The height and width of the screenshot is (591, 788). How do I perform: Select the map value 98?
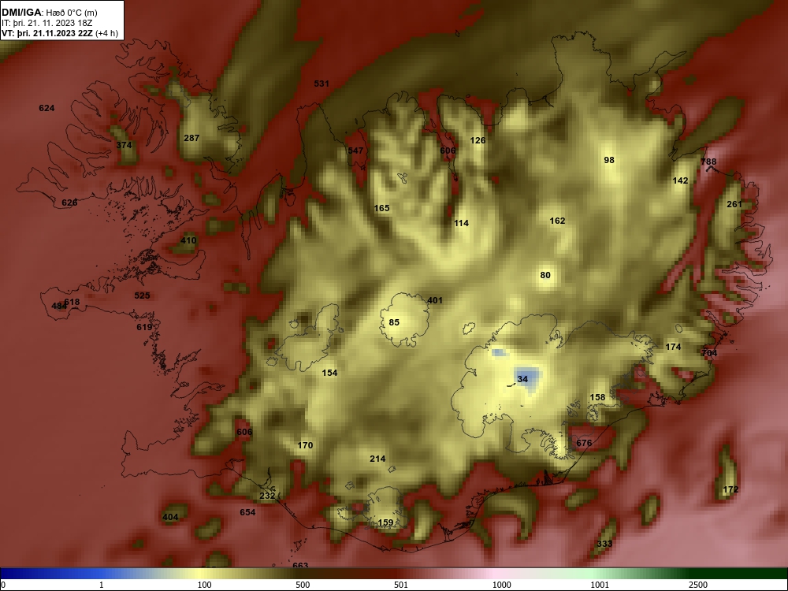(609, 160)
